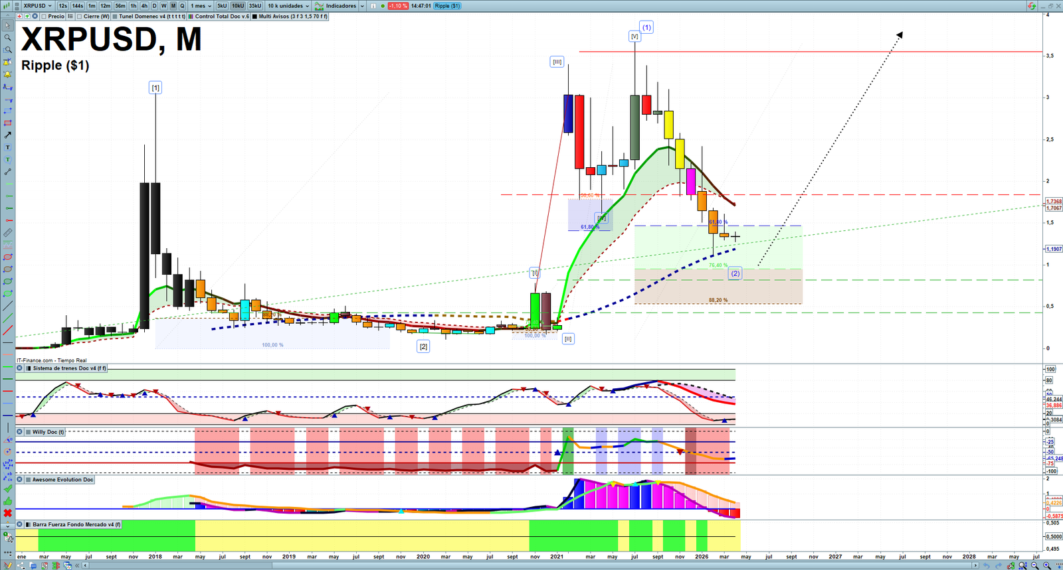The image size is (1063, 570).
Task: Open the XRPUSD symbol dropdown
Action: pos(38,6)
